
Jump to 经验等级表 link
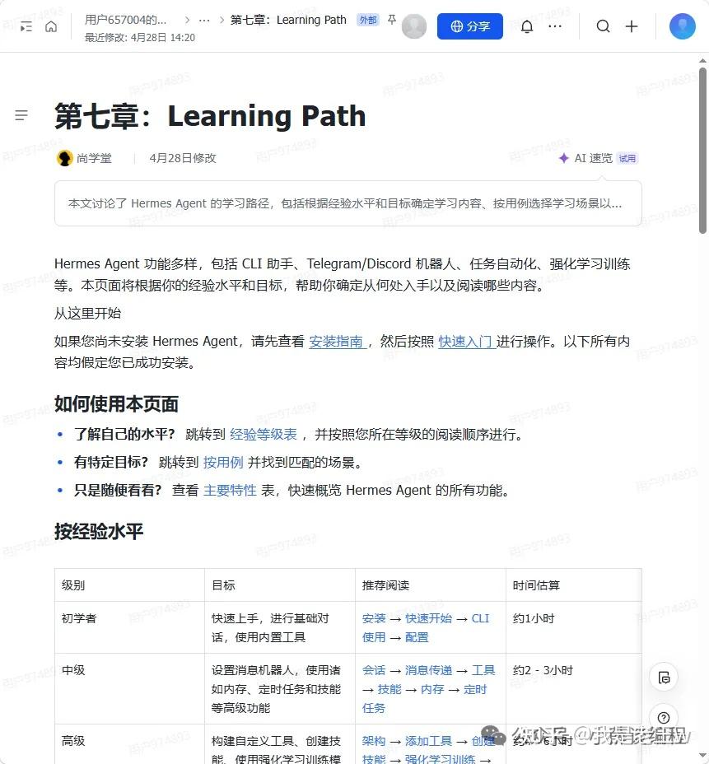tap(264, 435)
